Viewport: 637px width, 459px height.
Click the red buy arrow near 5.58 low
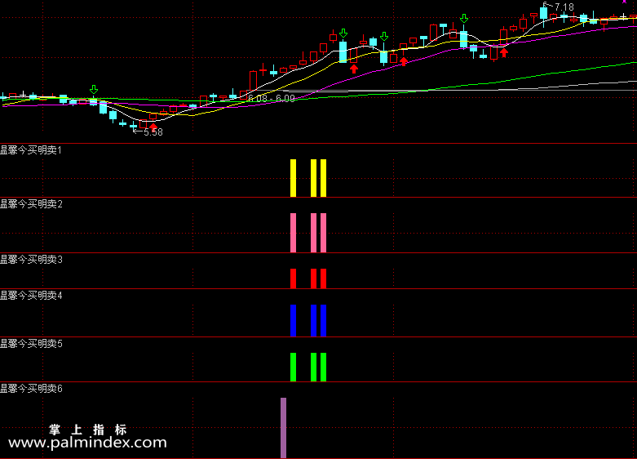pyautogui.click(x=153, y=127)
